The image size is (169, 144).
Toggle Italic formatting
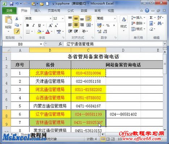pos(33,26)
